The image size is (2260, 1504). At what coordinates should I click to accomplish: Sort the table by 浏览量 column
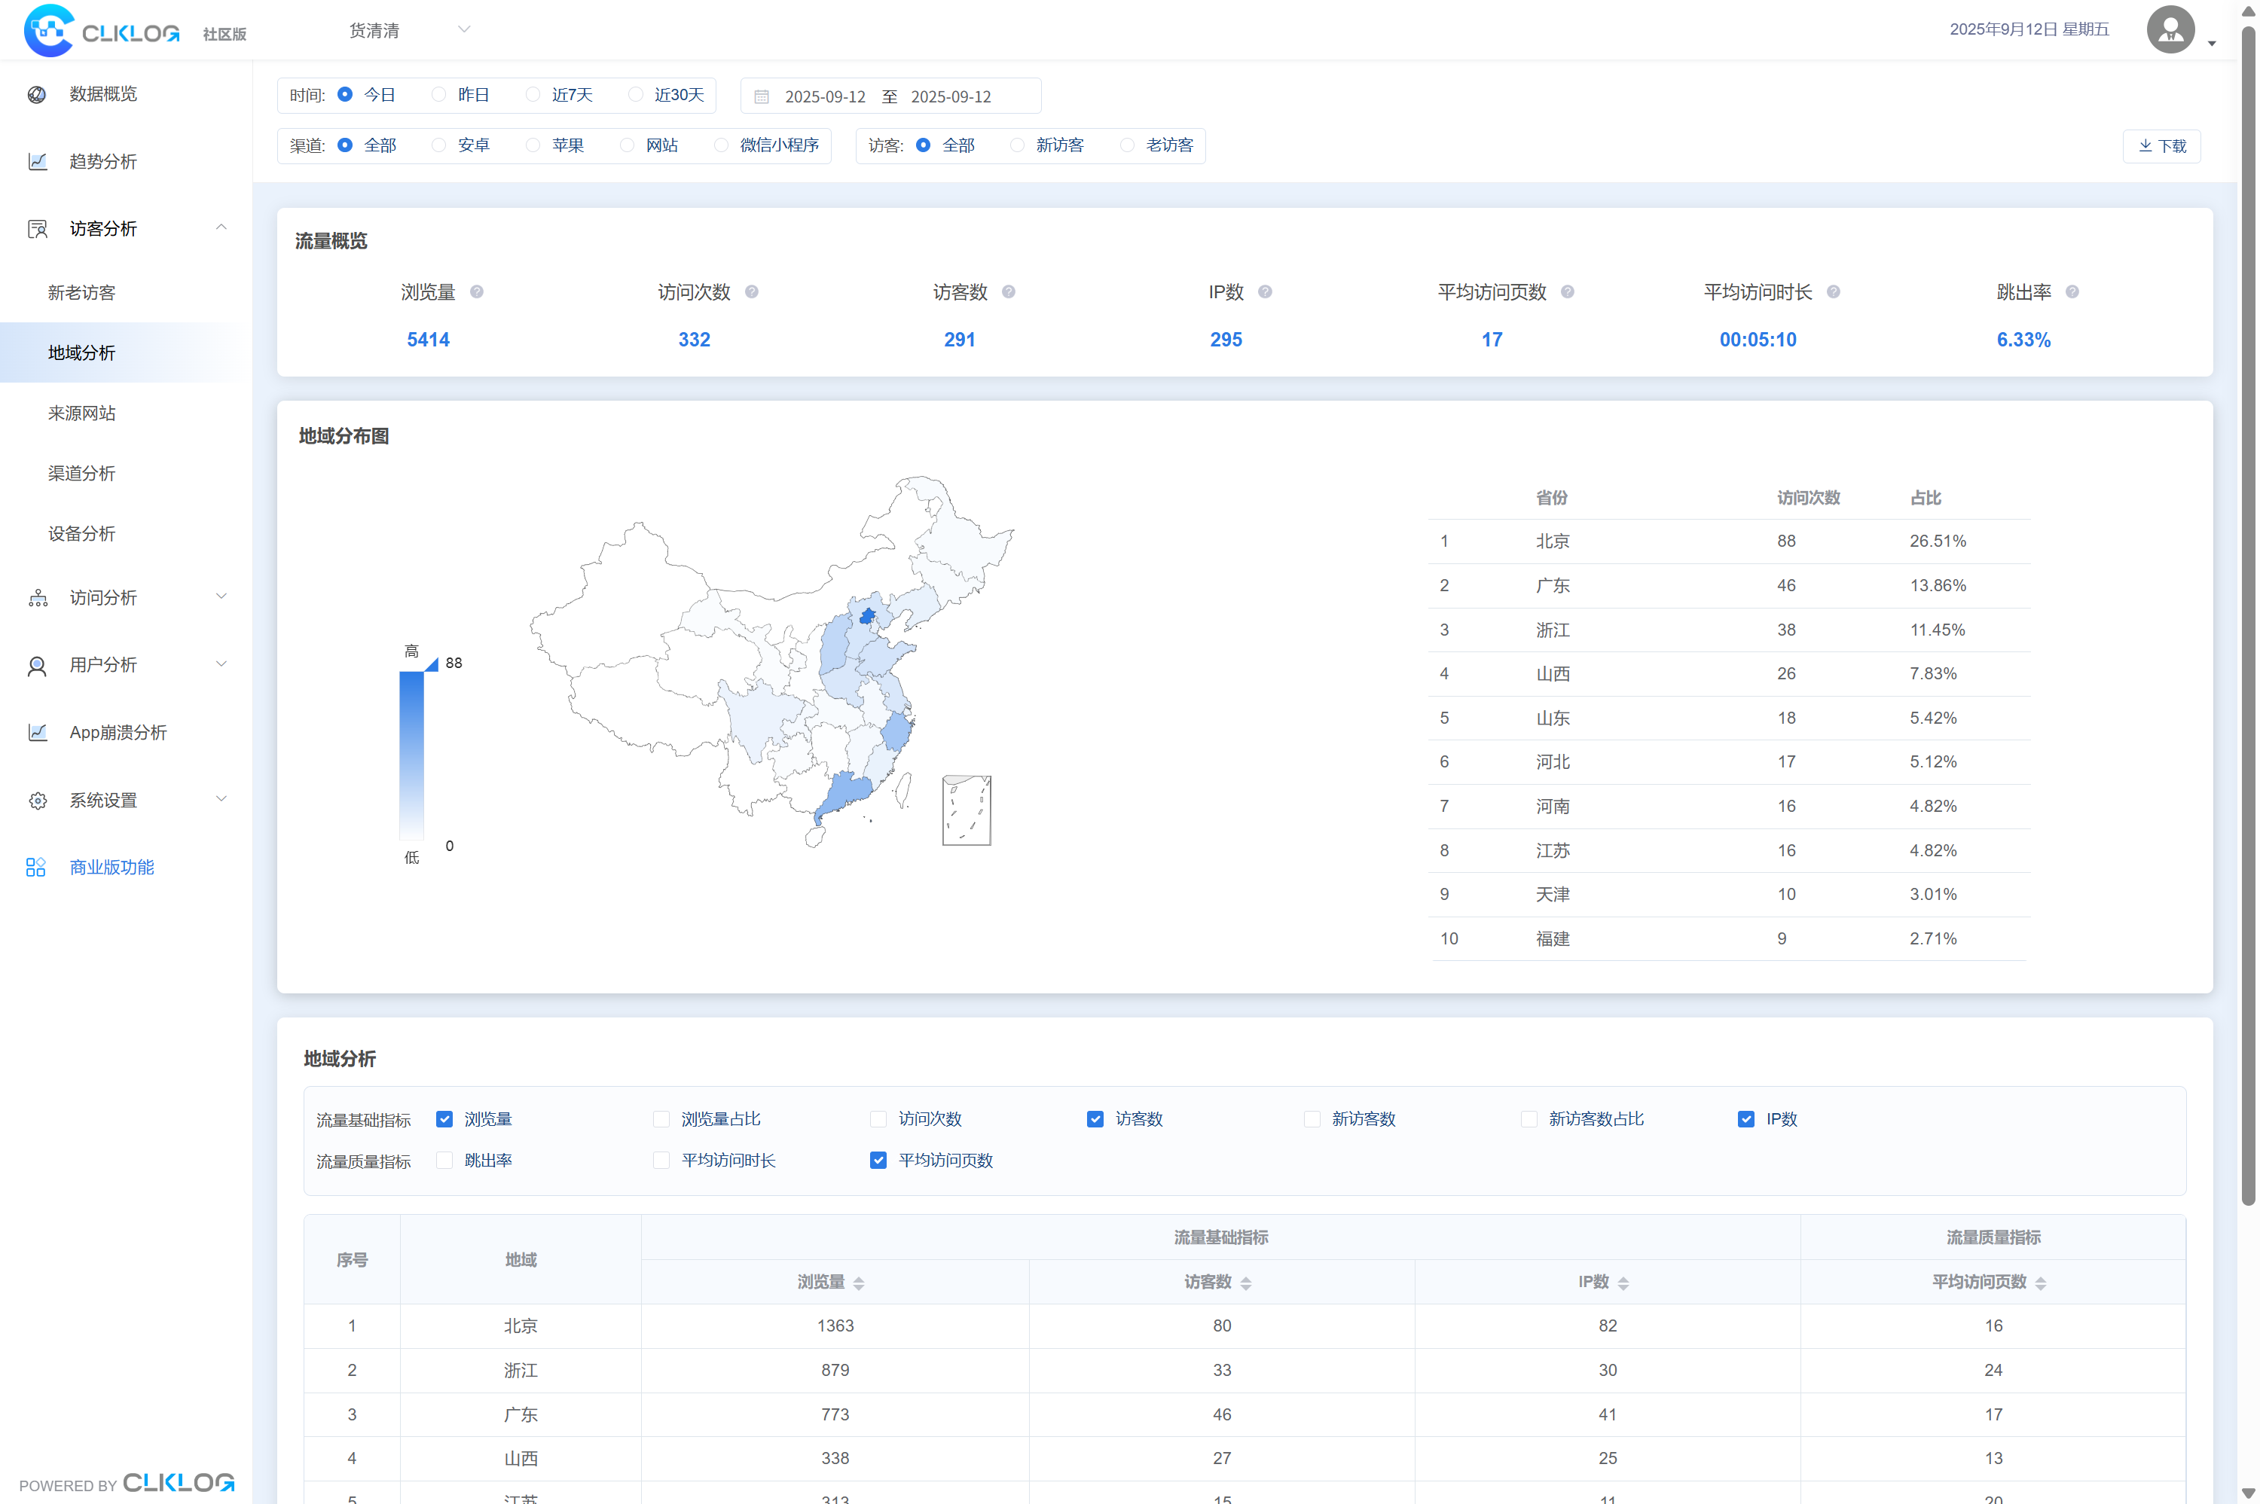click(x=859, y=1283)
